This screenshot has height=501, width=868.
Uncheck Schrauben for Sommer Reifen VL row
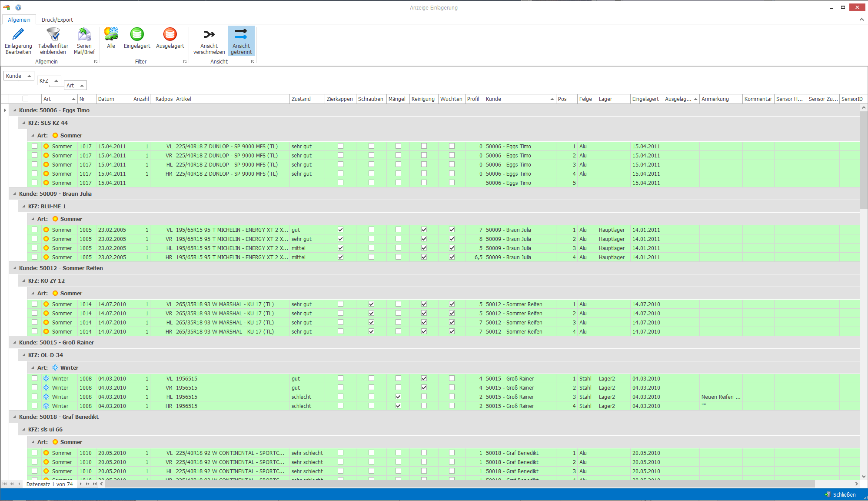point(371,304)
